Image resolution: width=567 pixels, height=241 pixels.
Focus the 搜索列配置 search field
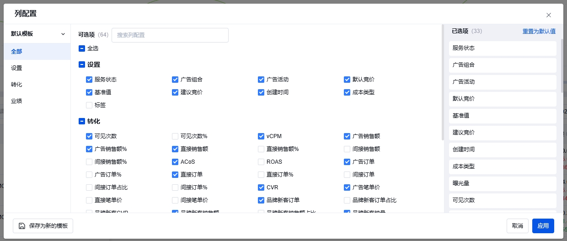(x=170, y=35)
